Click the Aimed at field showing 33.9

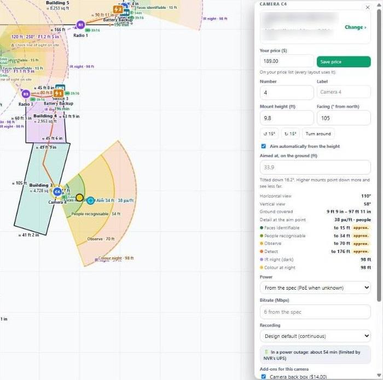tap(315, 168)
